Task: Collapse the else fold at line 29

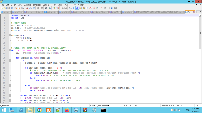Action: [10, 85]
